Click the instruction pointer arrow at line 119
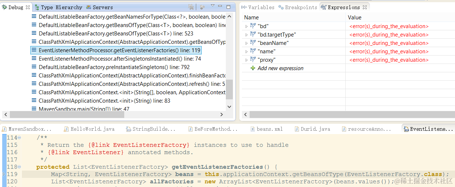The width and height of the screenshot is (455, 187). pyautogui.click(x=3, y=174)
